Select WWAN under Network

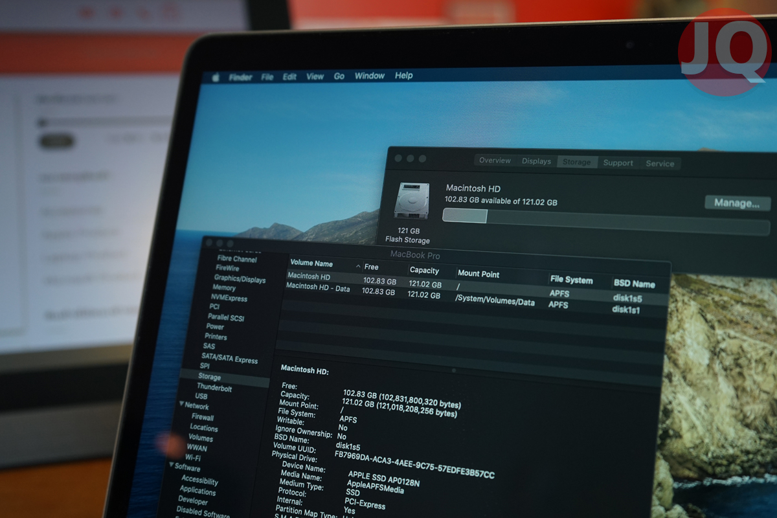coord(197,447)
